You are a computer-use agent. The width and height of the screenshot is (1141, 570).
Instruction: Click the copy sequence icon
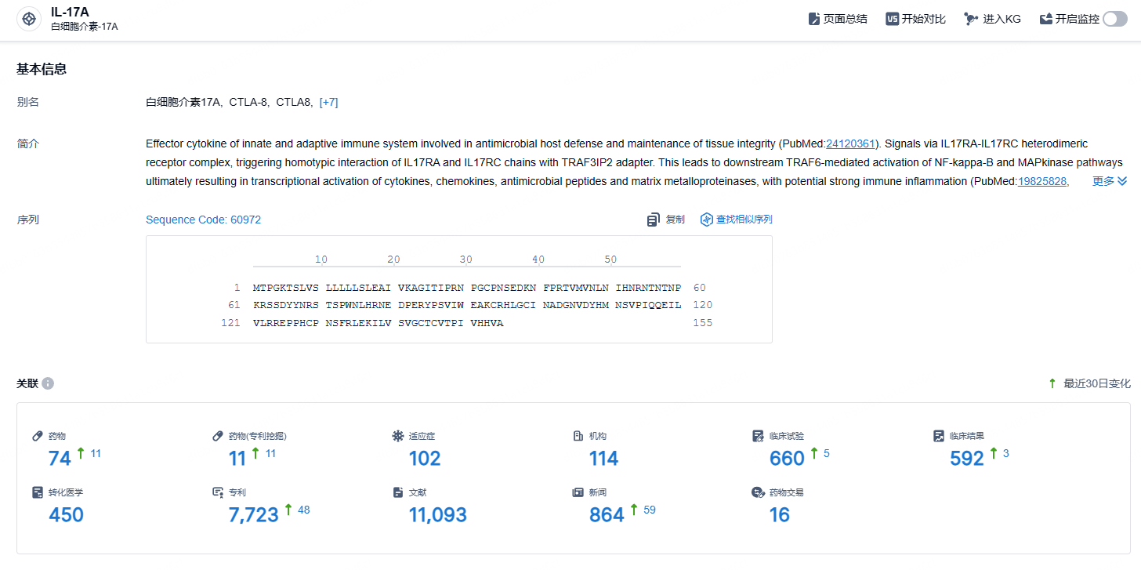pyautogui.click(x=654, y=220)
